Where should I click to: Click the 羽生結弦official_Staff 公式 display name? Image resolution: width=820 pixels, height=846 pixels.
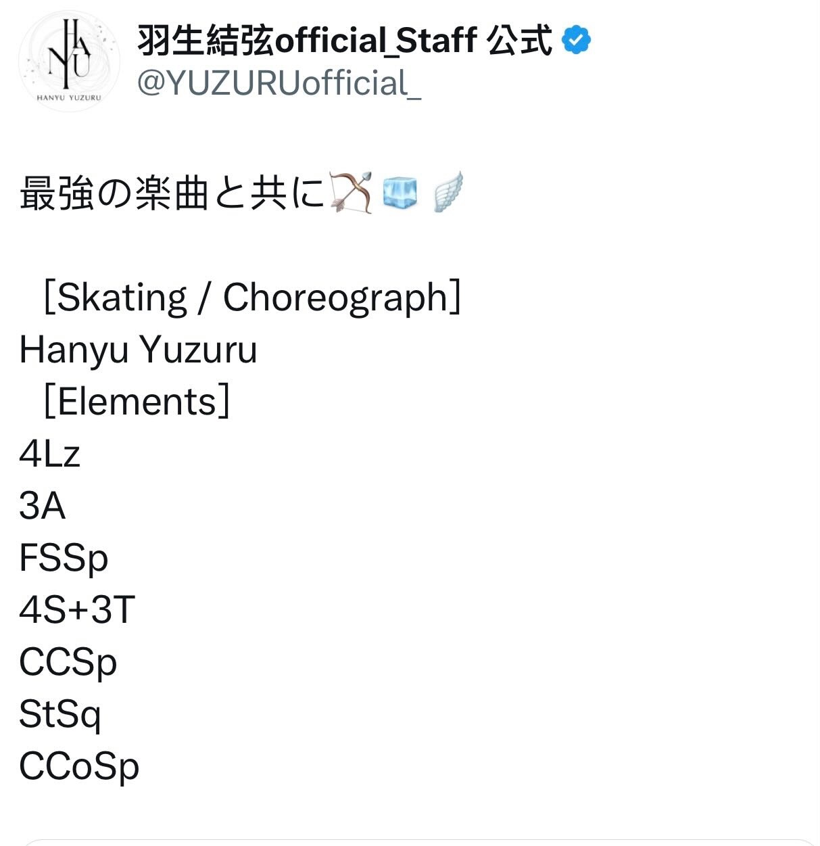pos(345,40)
